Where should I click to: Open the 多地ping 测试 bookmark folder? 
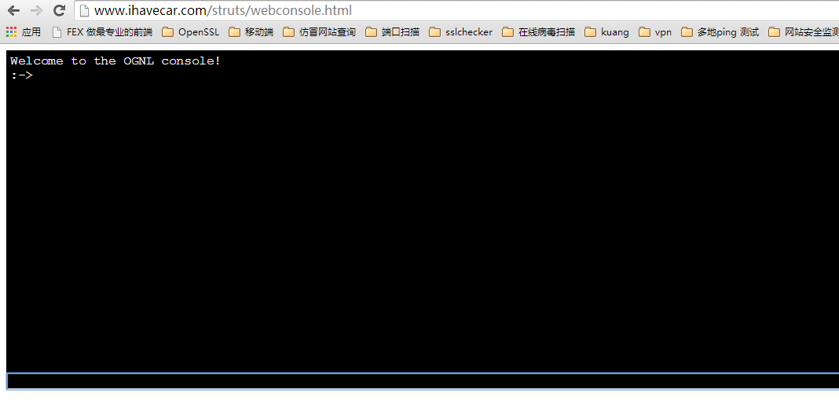click(x=720, y=32)
